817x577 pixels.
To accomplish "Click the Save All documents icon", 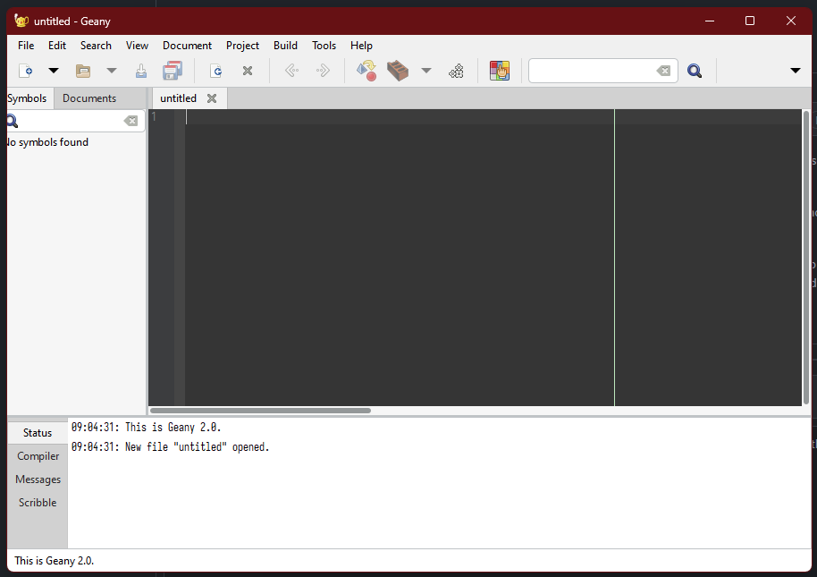I will tap(171, 70).
